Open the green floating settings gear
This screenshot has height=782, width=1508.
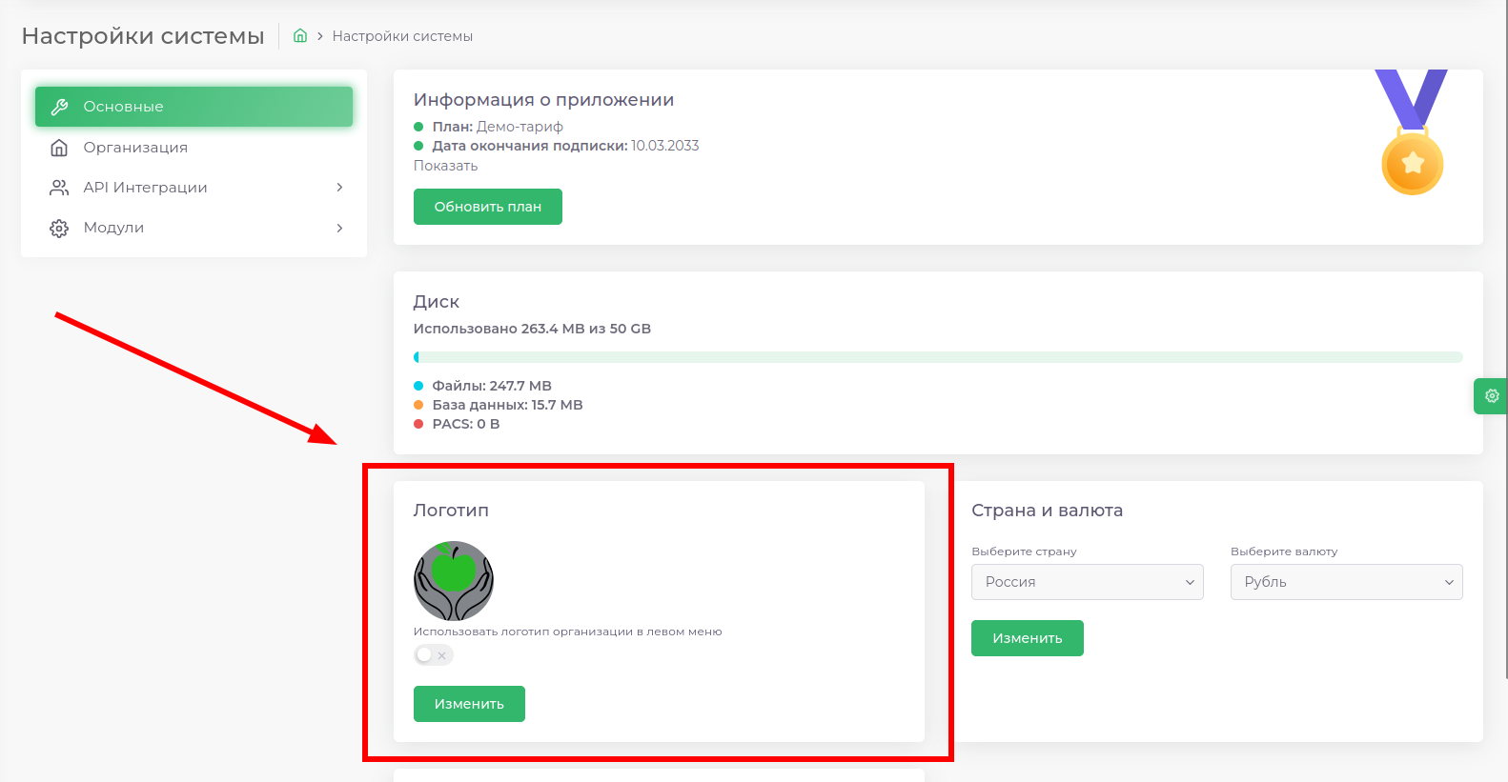click(1492, 396)
